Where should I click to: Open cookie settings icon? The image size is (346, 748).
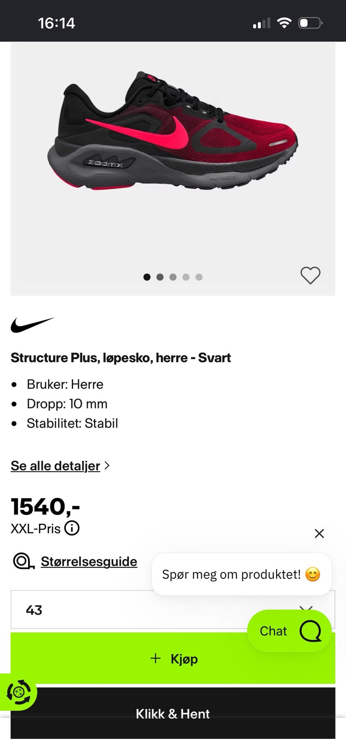[x=19, y=692]
